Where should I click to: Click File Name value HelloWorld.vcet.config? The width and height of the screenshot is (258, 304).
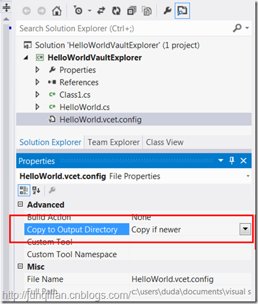[172, 279]
